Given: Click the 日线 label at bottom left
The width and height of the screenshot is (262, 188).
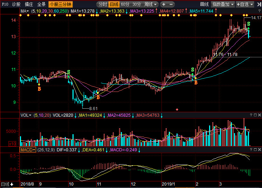Looking at the screenshot, I should [x=7, y=184].
